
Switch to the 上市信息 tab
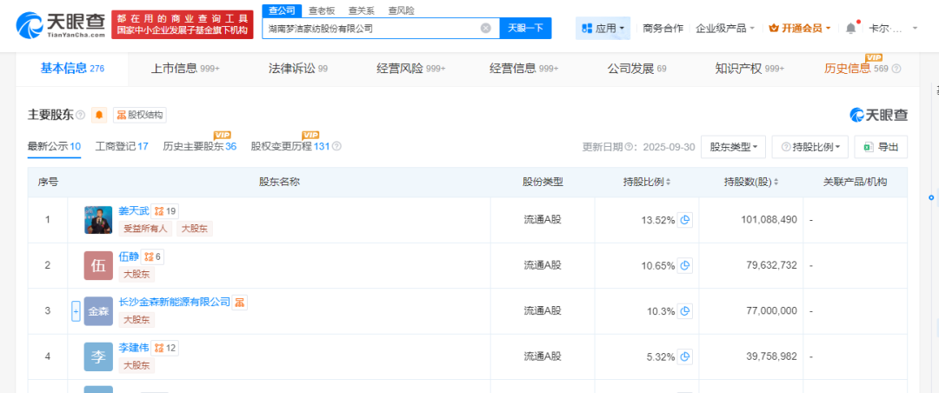(185, 69)
